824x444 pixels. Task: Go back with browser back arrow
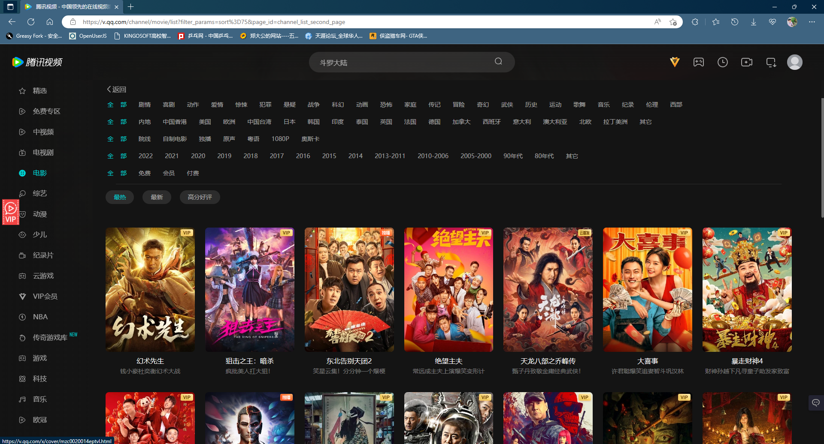pos(12,22)
